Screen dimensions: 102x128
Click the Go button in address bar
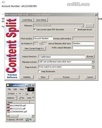(x=22, y=98)
